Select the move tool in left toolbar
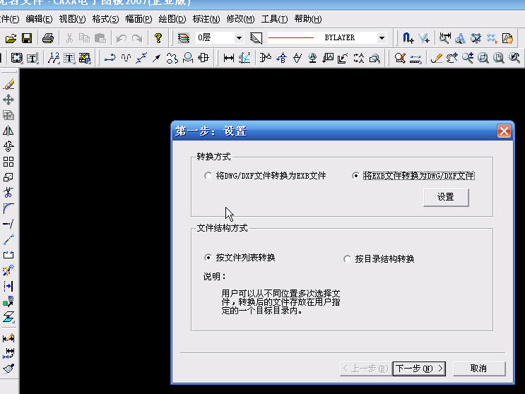Image resolution: width=525 pixels, height=394 pixels. (x=8, y=100)
